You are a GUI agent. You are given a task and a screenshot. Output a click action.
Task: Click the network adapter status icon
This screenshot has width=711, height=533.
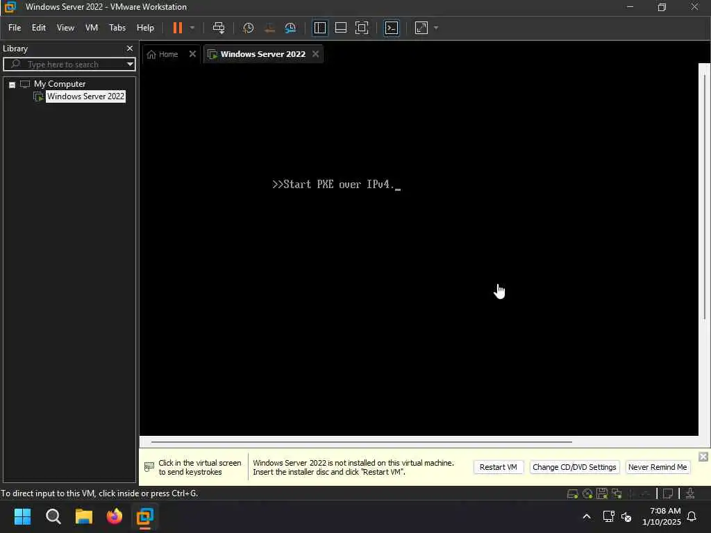tap(617, 493)
